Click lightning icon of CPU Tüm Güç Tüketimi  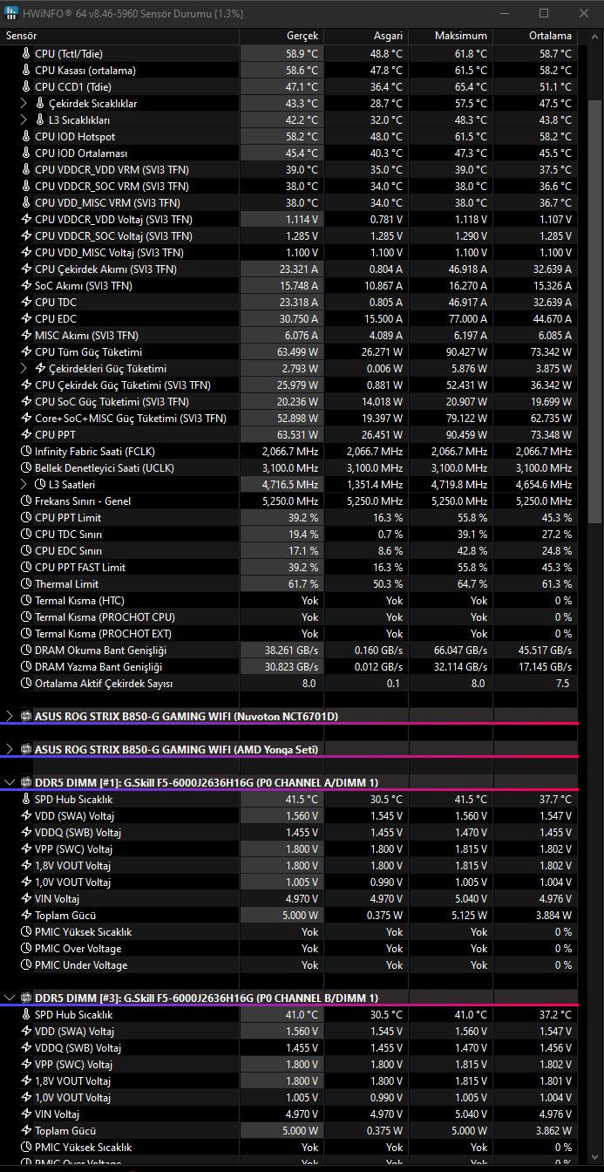[25, 351]
